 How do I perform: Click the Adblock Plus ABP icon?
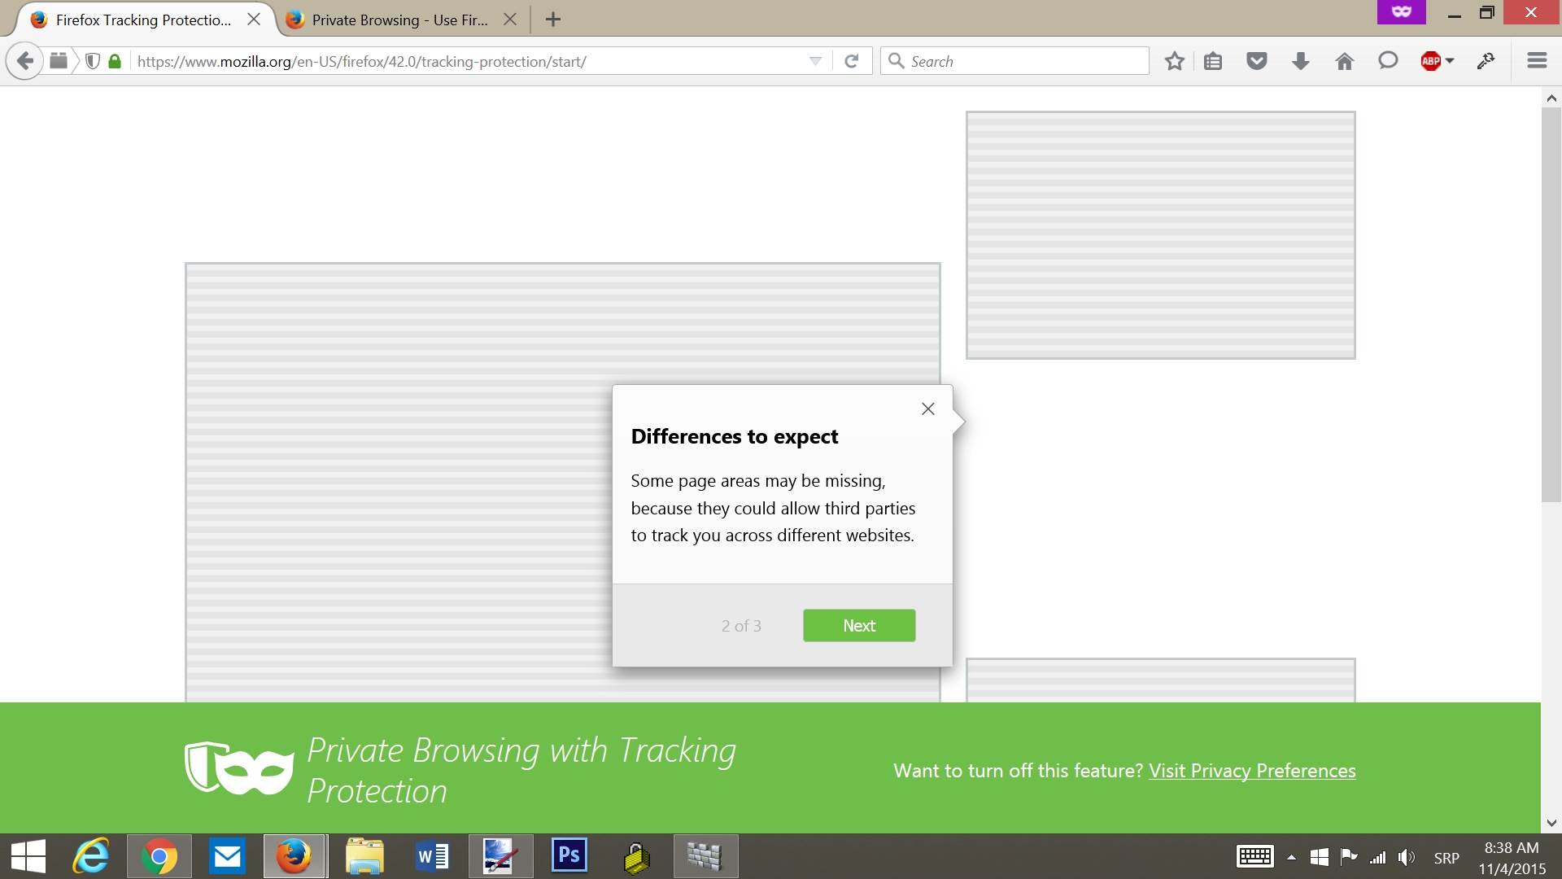point(1432,60)
